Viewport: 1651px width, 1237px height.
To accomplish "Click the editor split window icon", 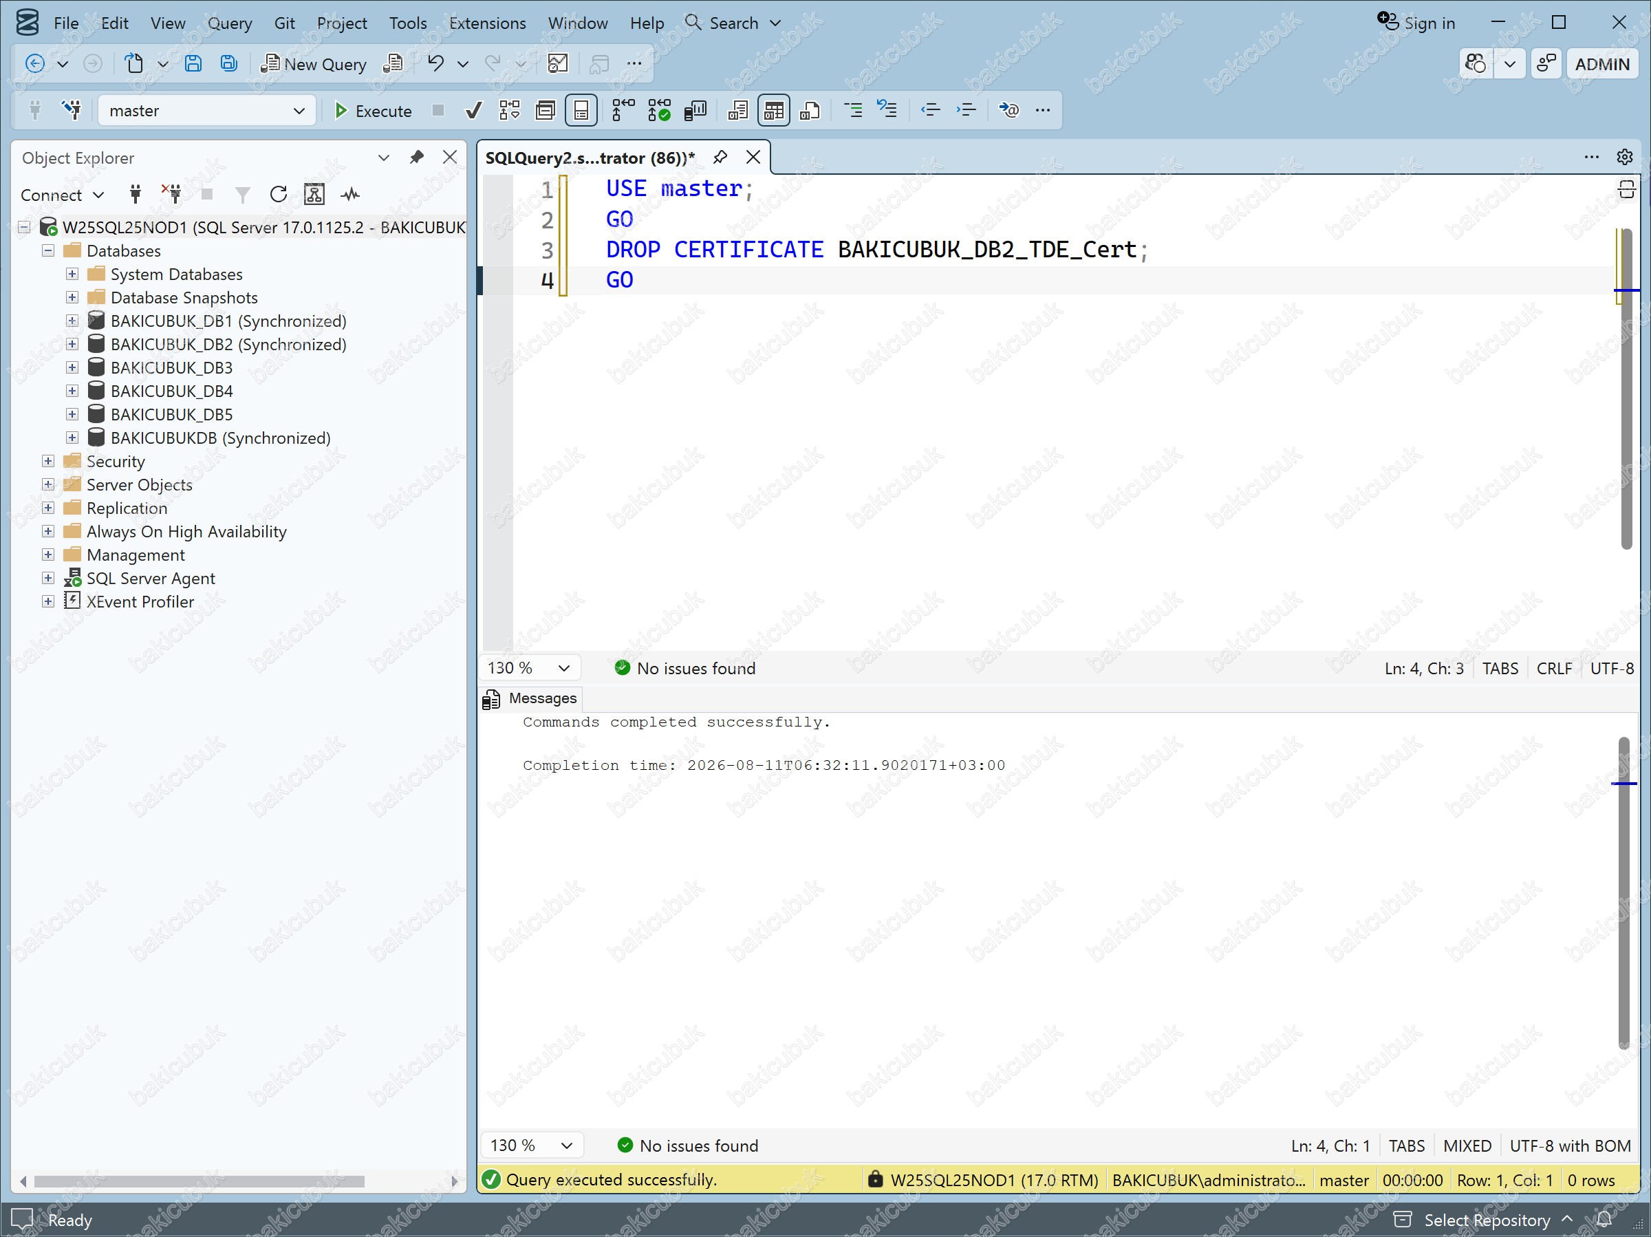I will (1626, 190).
